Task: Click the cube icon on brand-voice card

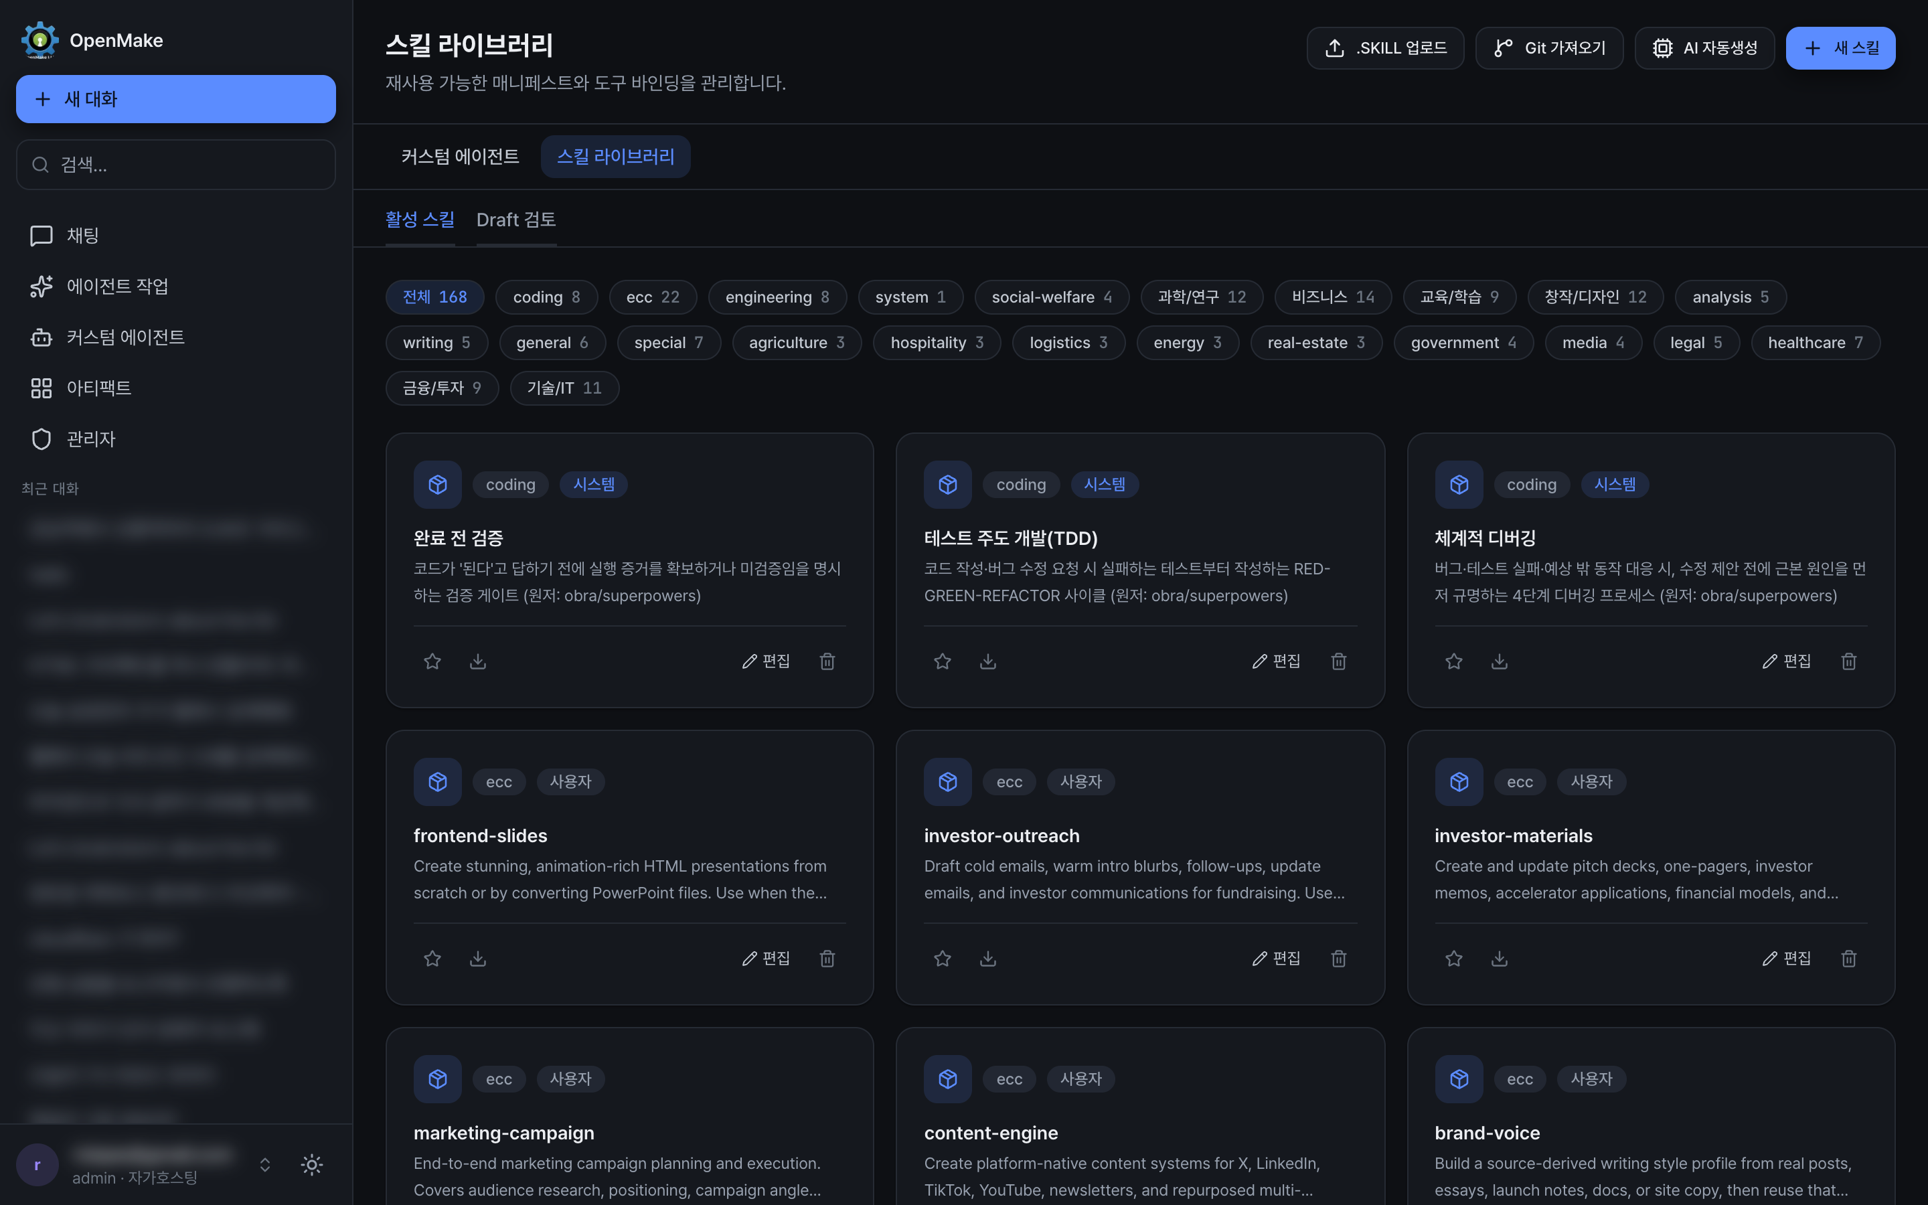Action: pos(1459,1078)
